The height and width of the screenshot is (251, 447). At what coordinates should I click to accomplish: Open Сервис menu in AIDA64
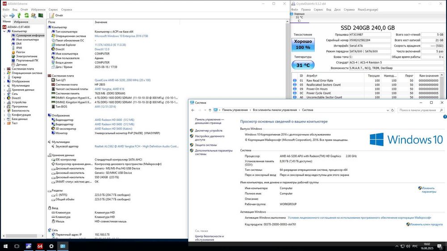pos(53,9)
